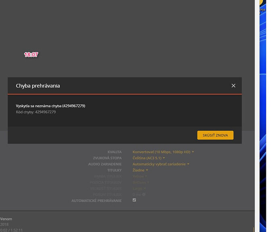This screenshot has width=278, height=232.
Task: Open the Pozícia titulkov Bottom dropdown
Action: (x=141, y=182)
